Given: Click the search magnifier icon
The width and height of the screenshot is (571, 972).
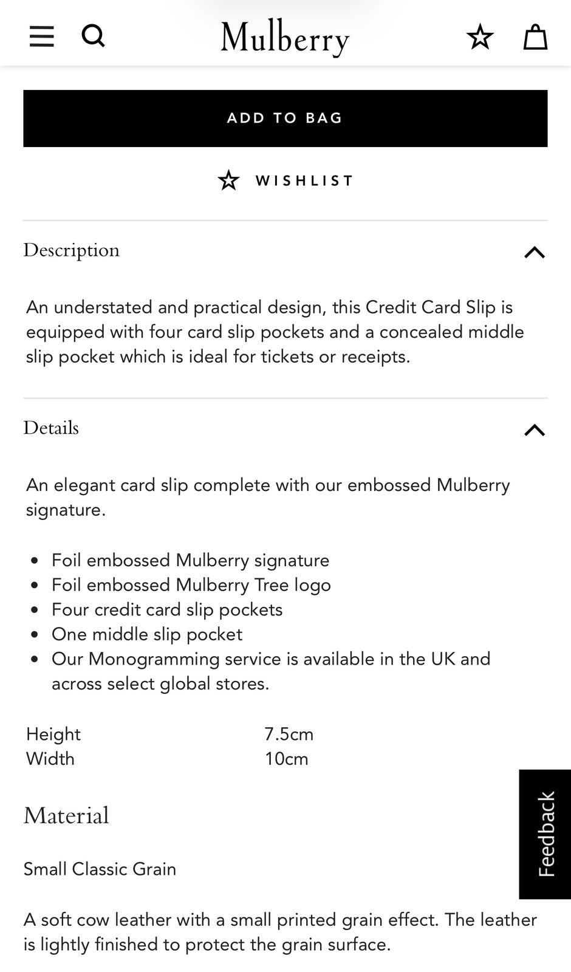Looking at the screenshot, I should pos(93,36).
